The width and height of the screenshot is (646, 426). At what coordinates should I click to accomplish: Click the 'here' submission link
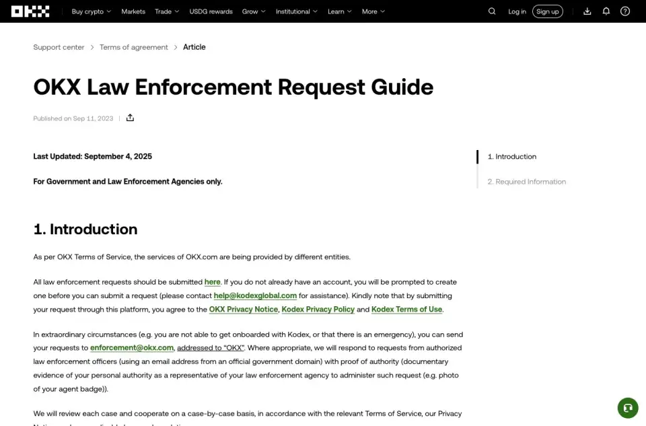(213, 282)
